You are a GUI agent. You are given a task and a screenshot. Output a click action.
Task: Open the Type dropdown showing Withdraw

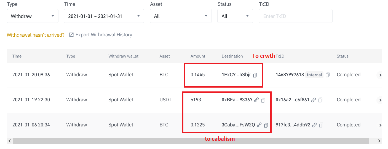pos(33,16)
